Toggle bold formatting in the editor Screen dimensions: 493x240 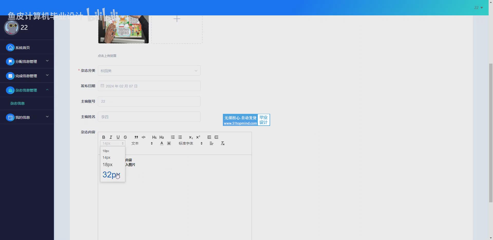click(x=104, y=137)
